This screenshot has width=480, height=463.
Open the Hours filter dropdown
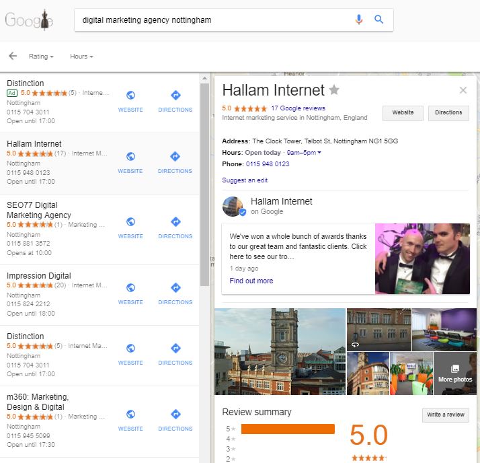click(x=81, y=57)
